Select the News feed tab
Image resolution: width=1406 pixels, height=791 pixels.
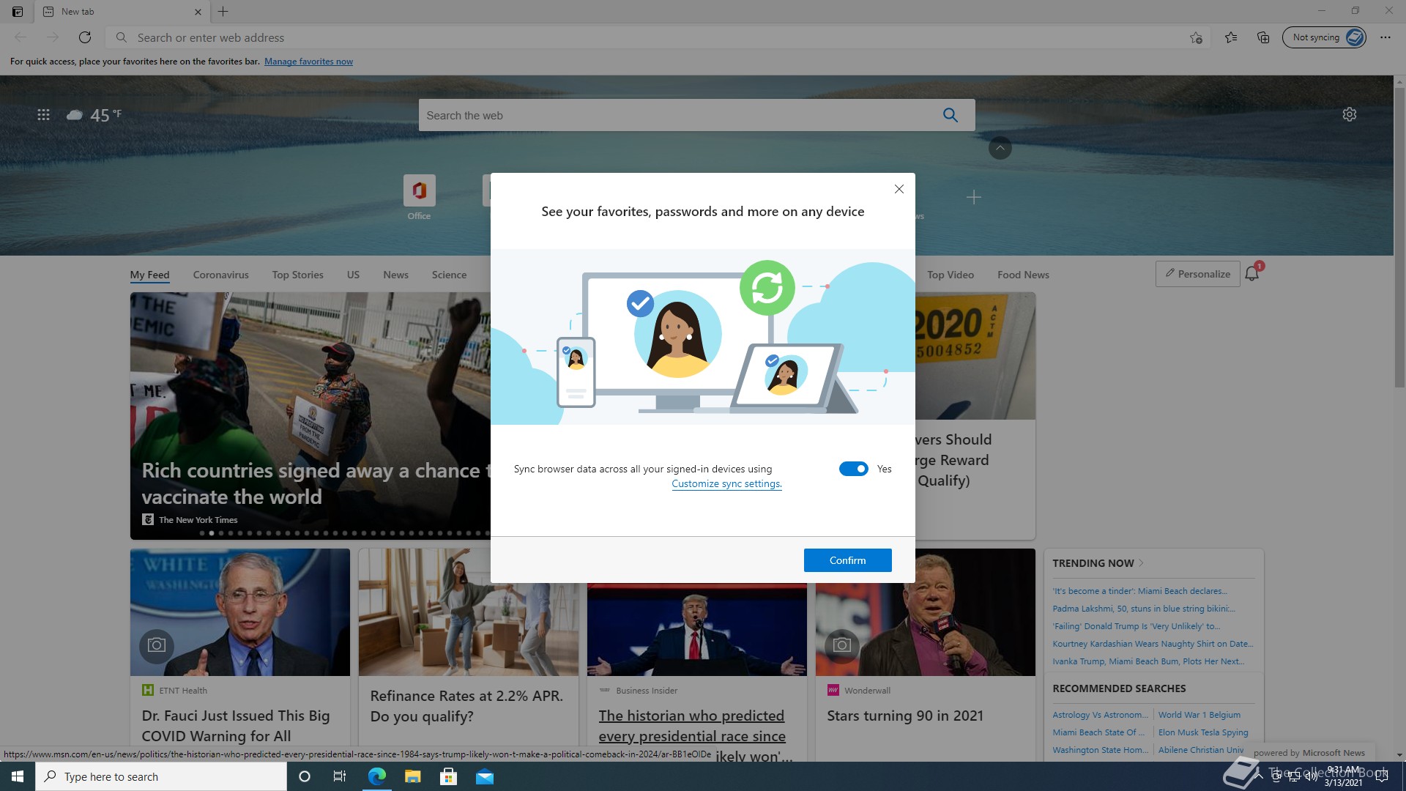[x=395, y=275]
